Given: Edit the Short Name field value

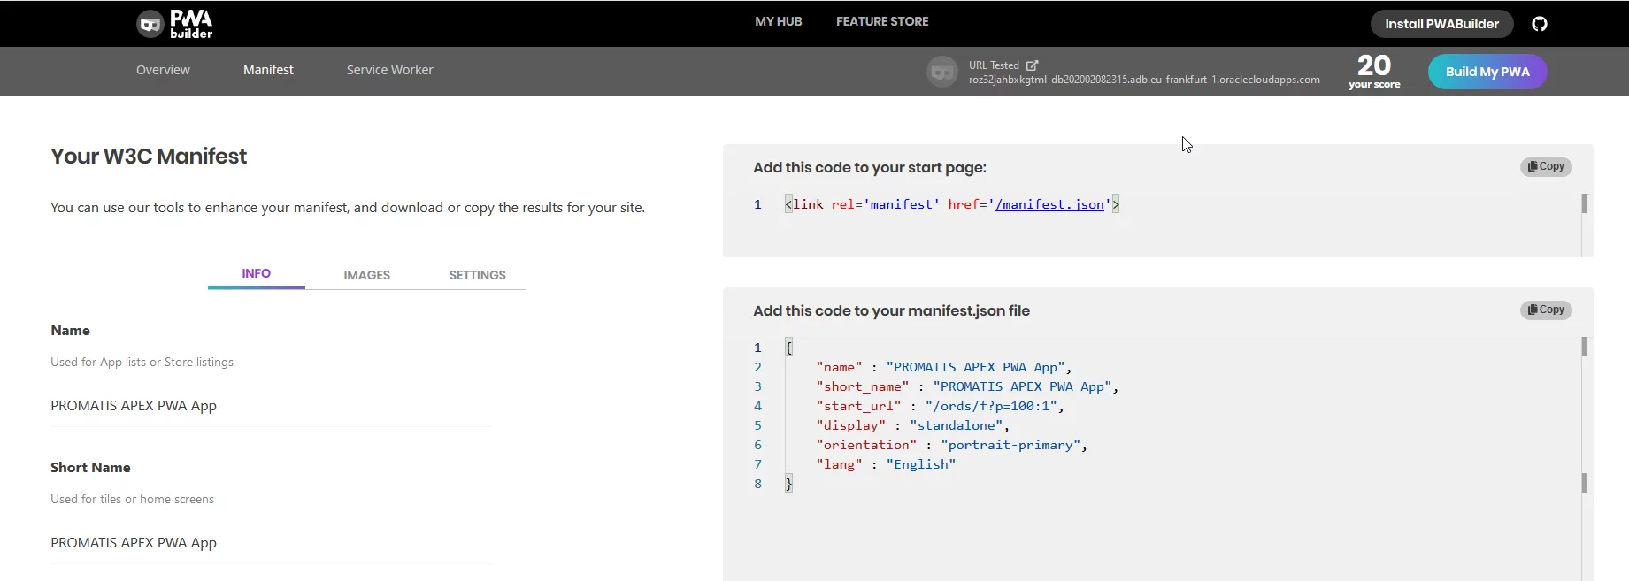Looking at the screenshot, I should [271, 543].
